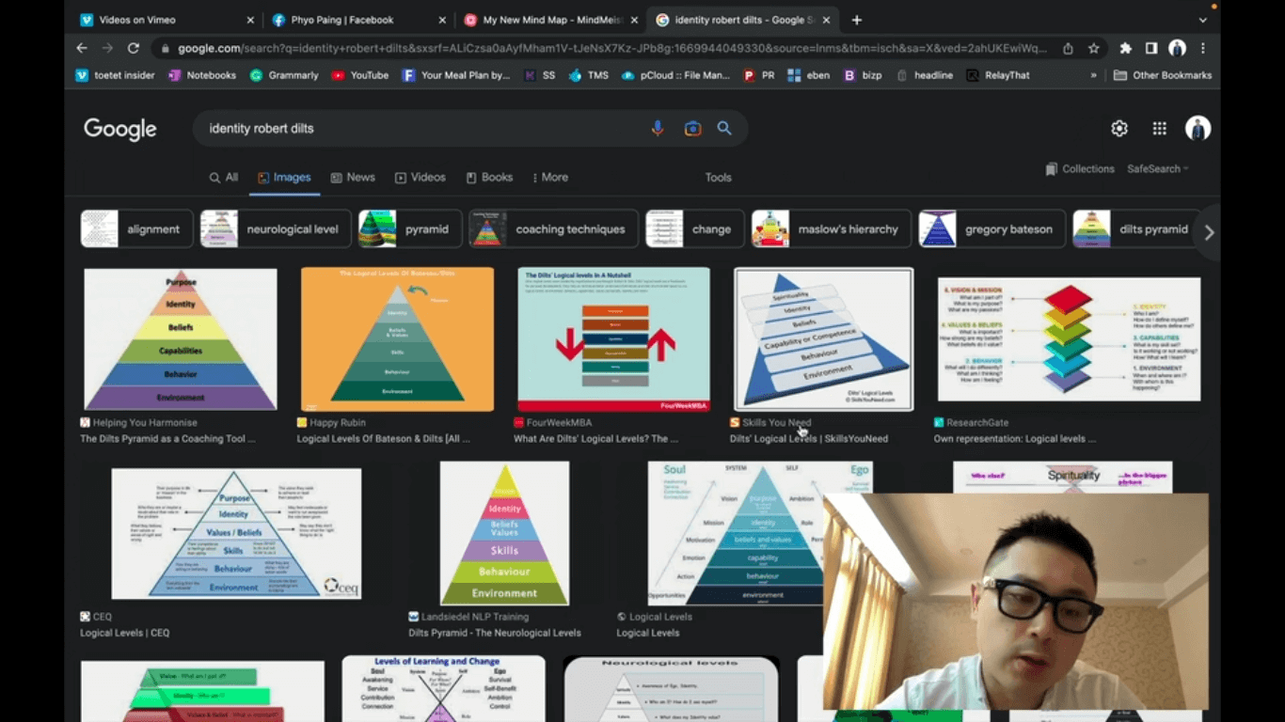The width and height of the screenshot is (1285, 722).
Task: Open Collections
Action: (1080, 169)
